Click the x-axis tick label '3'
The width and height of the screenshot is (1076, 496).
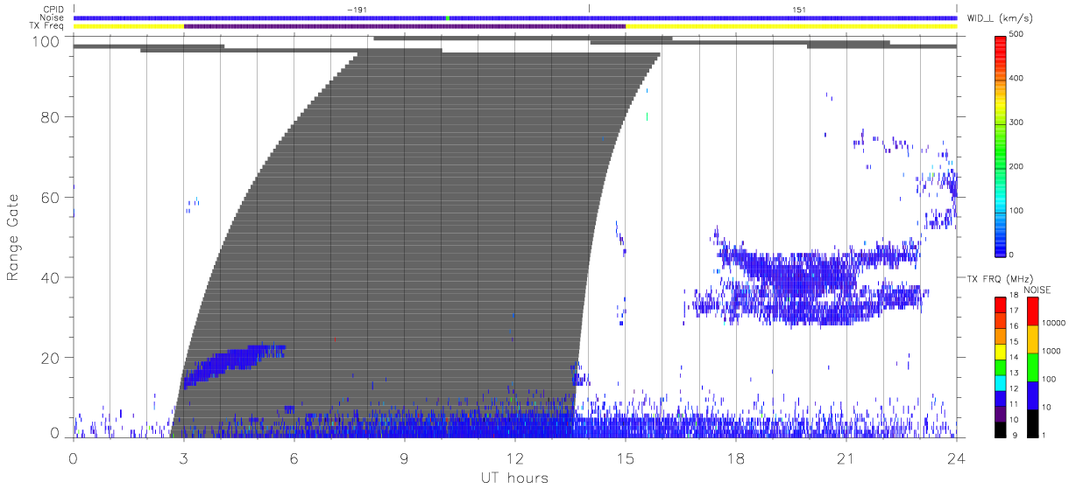pyautogui.click(x=183, y=458)
